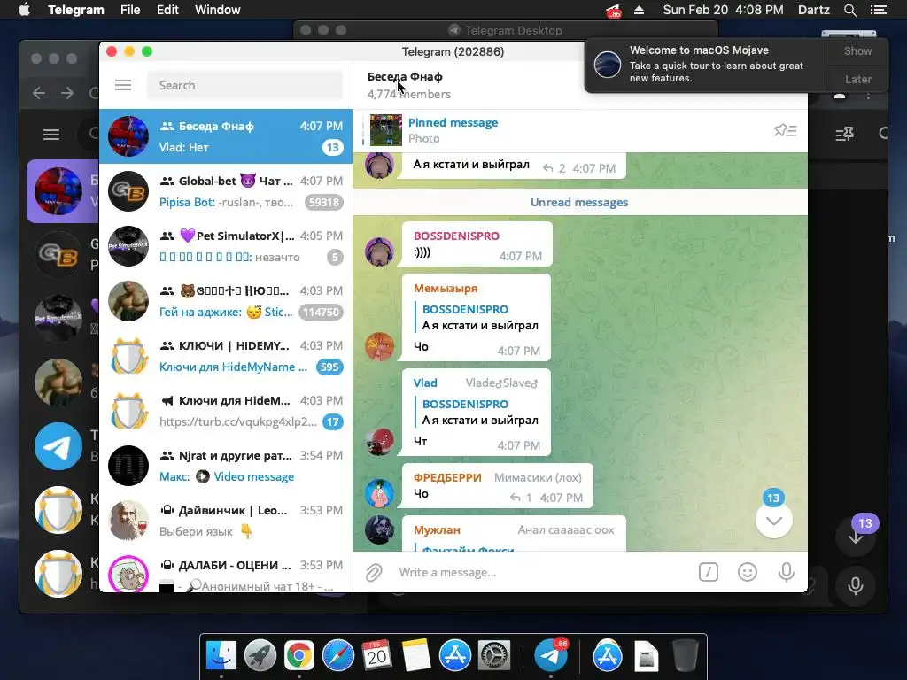
Task: Click the pinned photo thumbnail
Action: [386, 130]
